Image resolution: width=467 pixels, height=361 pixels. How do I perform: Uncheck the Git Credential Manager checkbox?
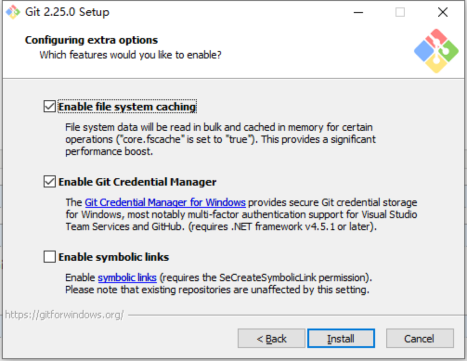50,181
